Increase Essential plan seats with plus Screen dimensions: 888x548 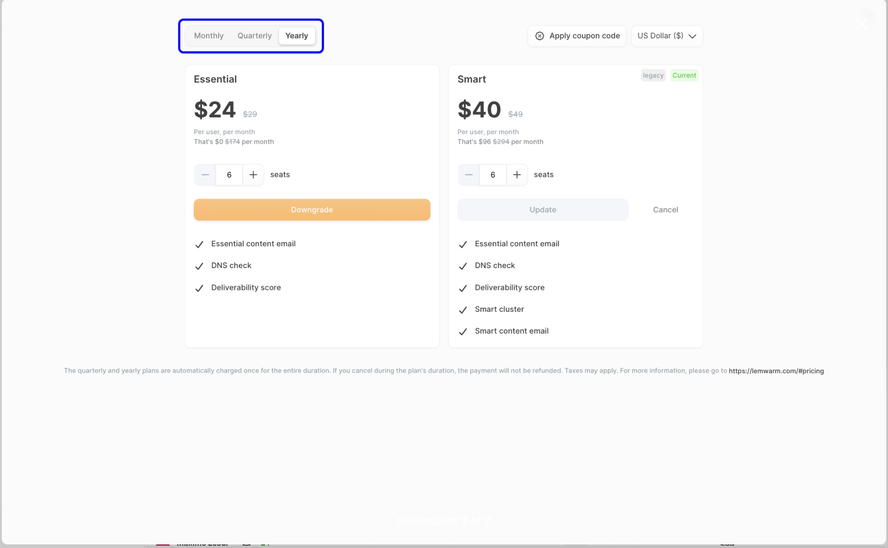tap(253, 175)
